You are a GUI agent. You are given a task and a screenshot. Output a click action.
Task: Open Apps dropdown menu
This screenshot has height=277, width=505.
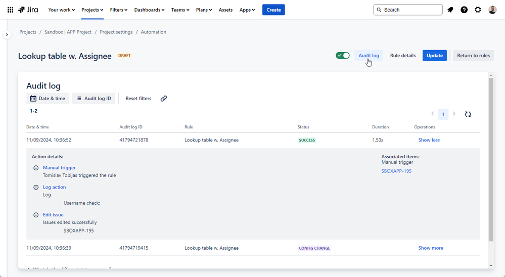pyautogui.click(x=247, y=10)
